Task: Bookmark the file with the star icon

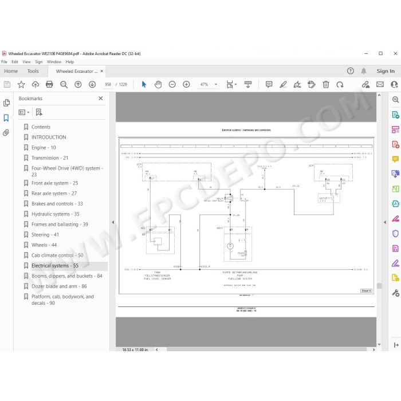Action: pos(21,84)
